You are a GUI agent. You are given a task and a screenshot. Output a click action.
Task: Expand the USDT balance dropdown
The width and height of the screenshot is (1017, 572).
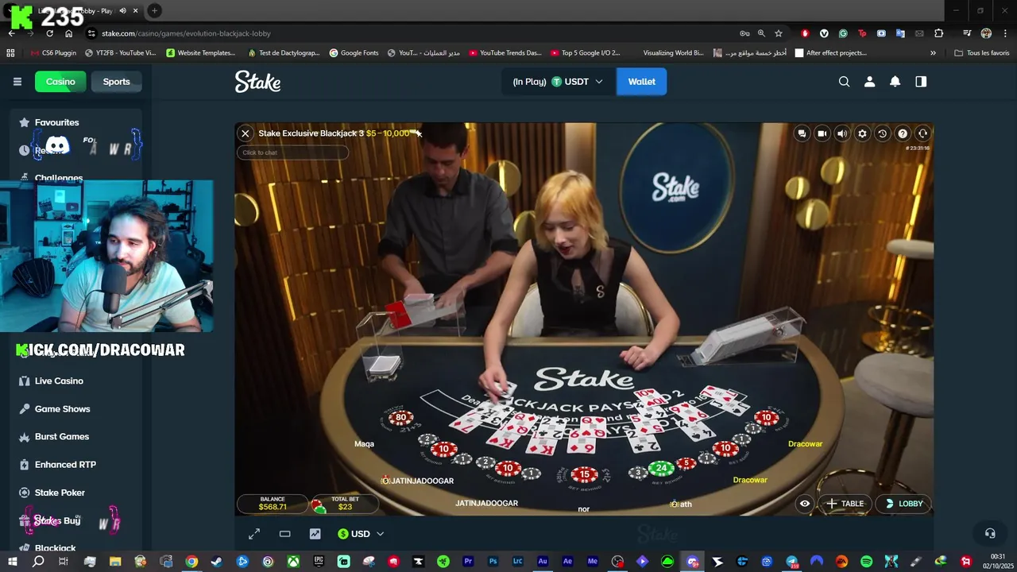pyautogui.click(x=559, y=82)
